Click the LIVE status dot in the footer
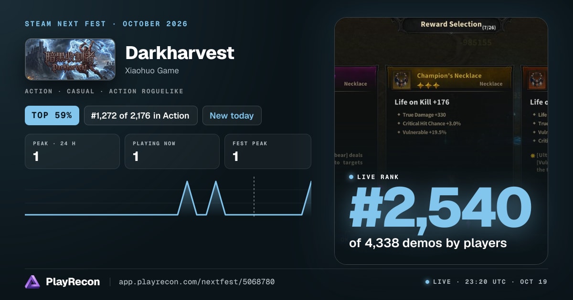 pyautogui.click(x=427, y=282)
